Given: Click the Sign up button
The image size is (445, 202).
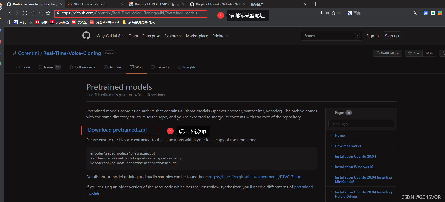Looking at the screenshot, I should [392, 36].
